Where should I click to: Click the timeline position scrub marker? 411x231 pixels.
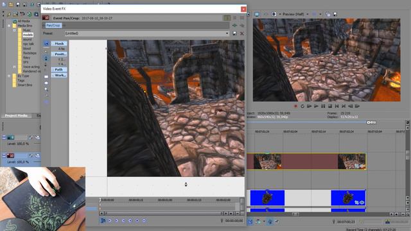[x=371, y=123]
